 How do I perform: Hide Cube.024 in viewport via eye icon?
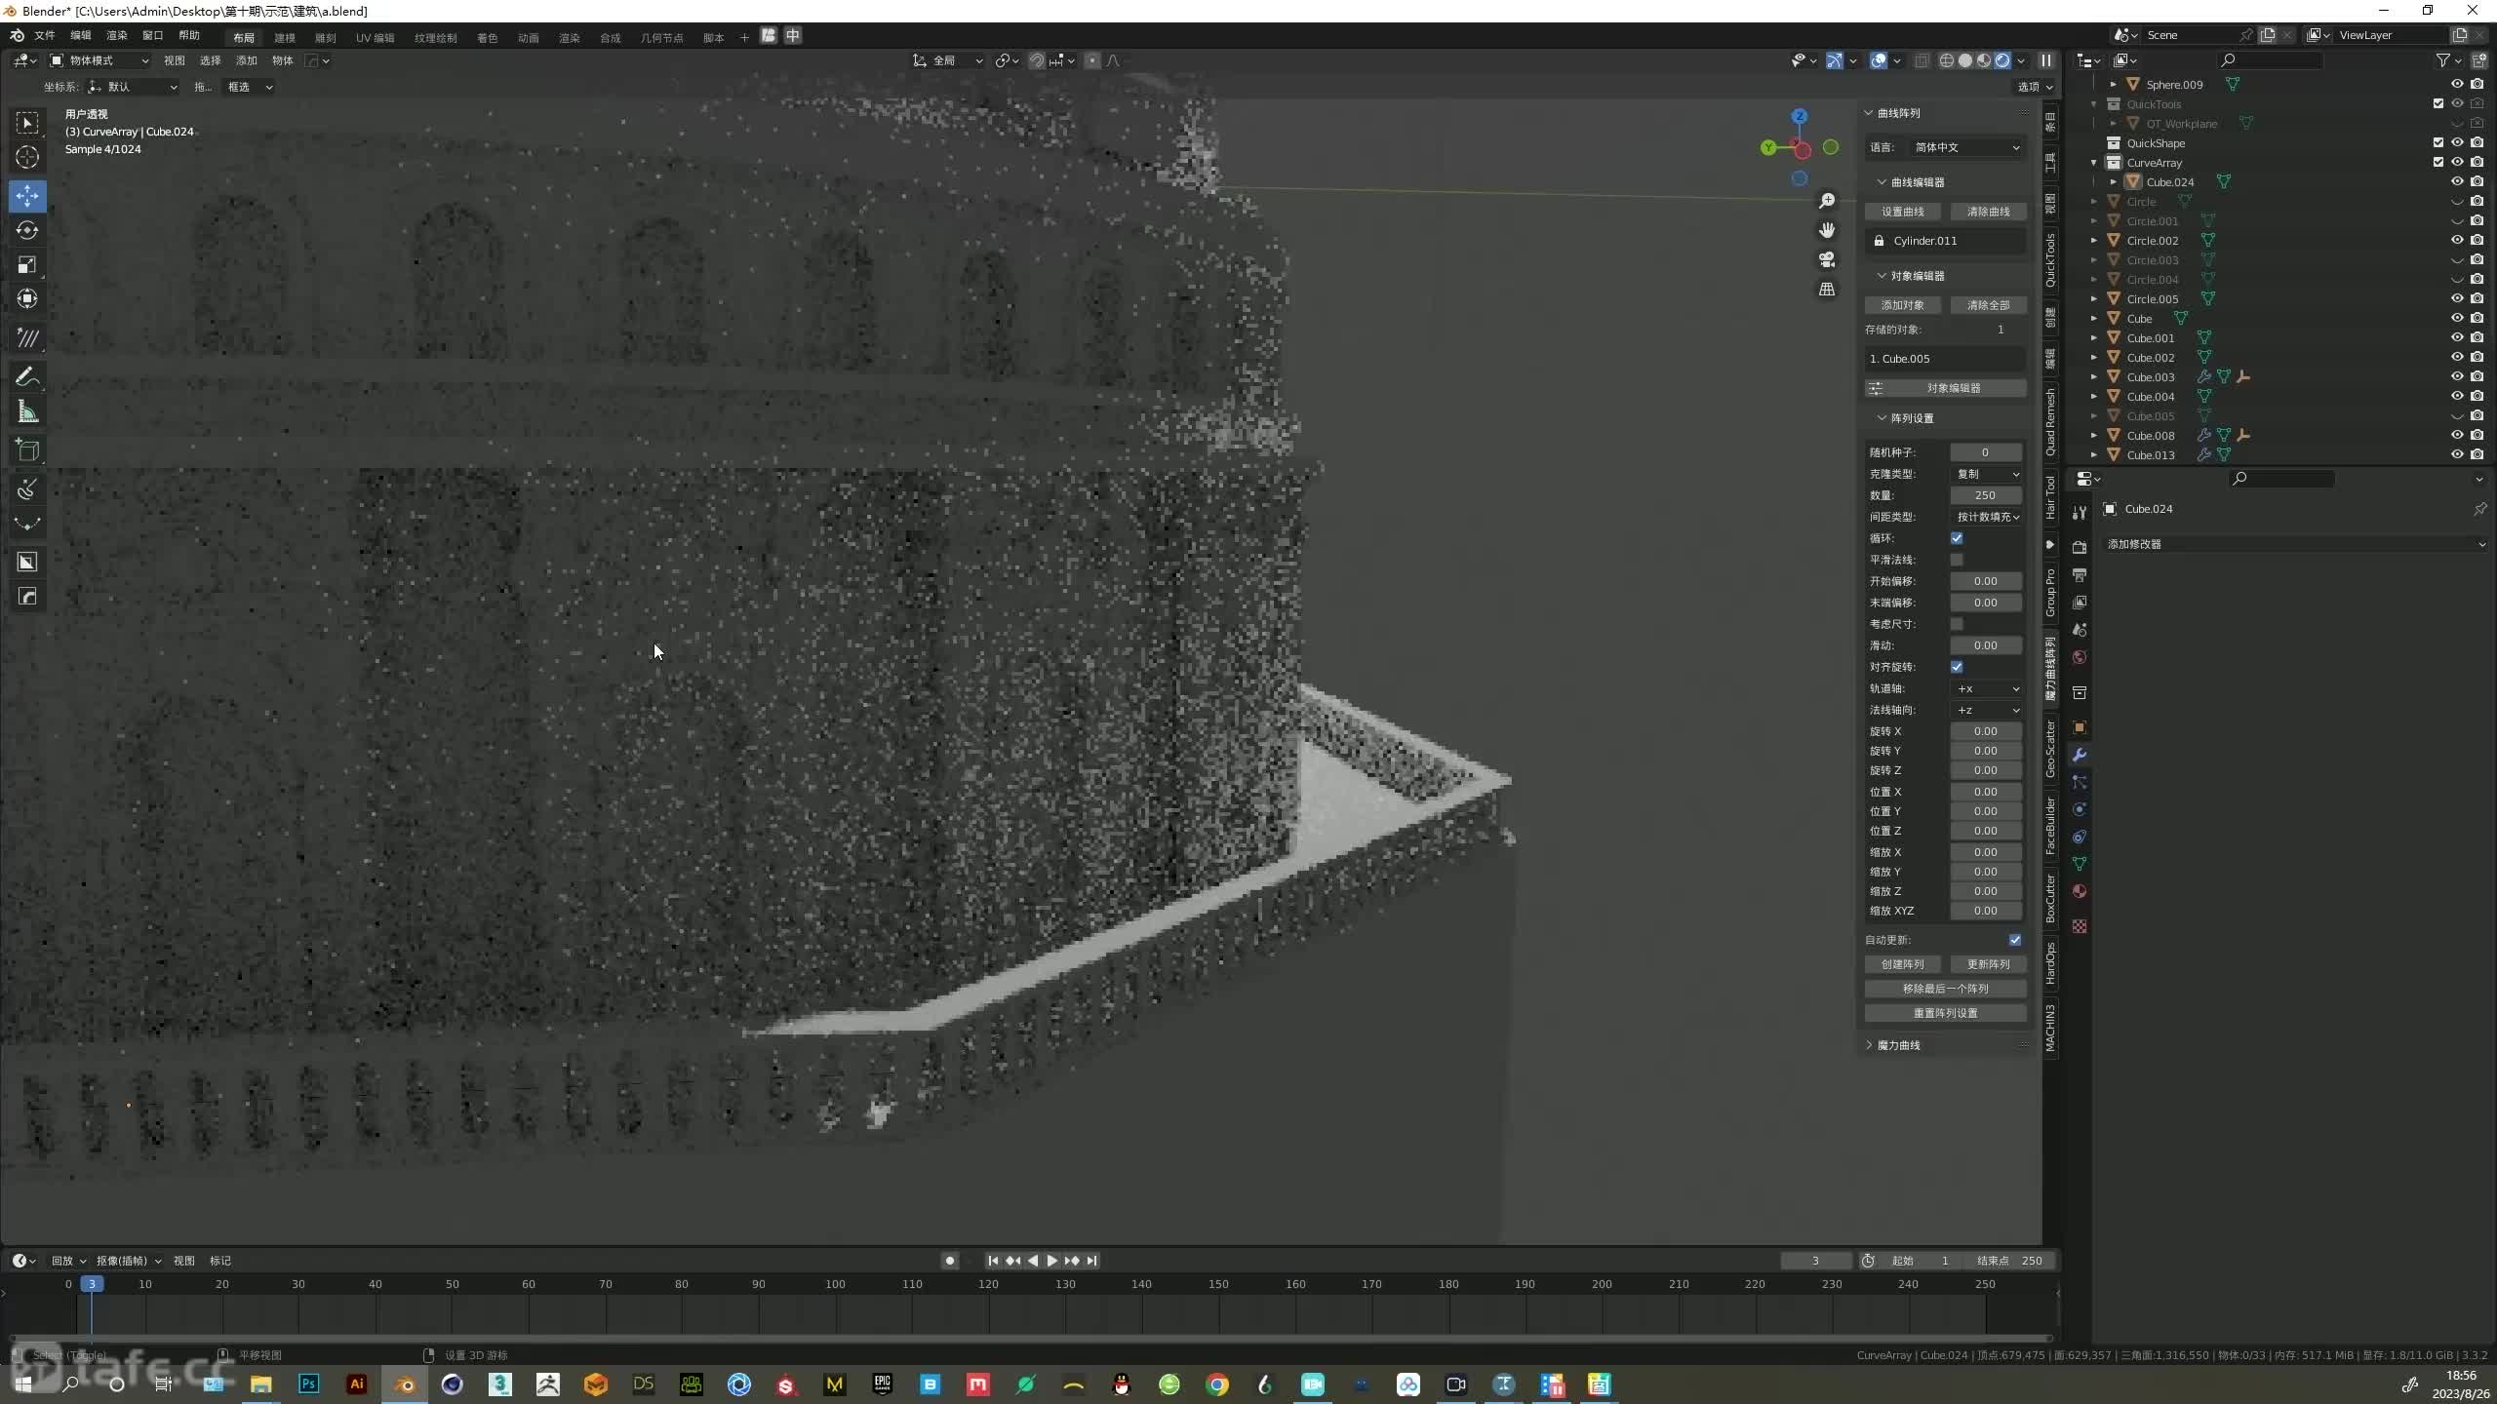click(x=2457, y=182)
